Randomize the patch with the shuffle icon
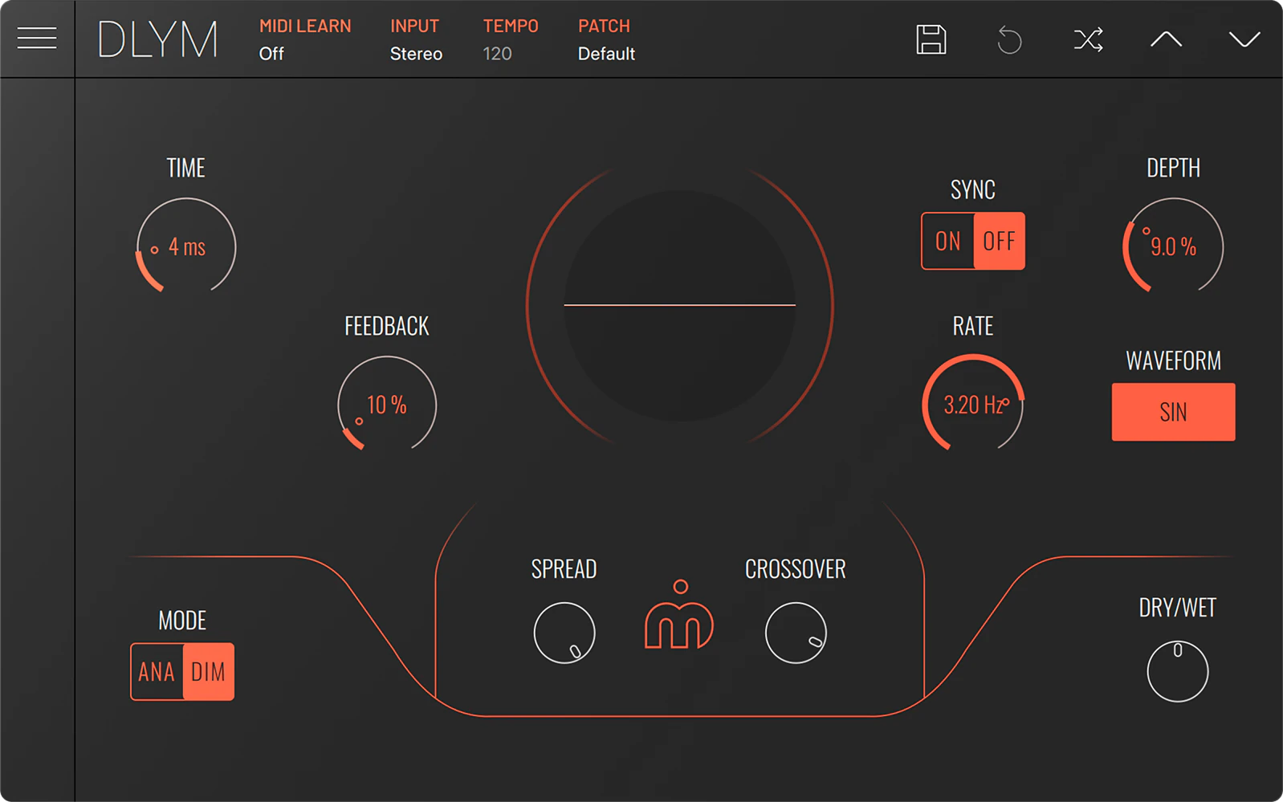 tap(1088, 39)
